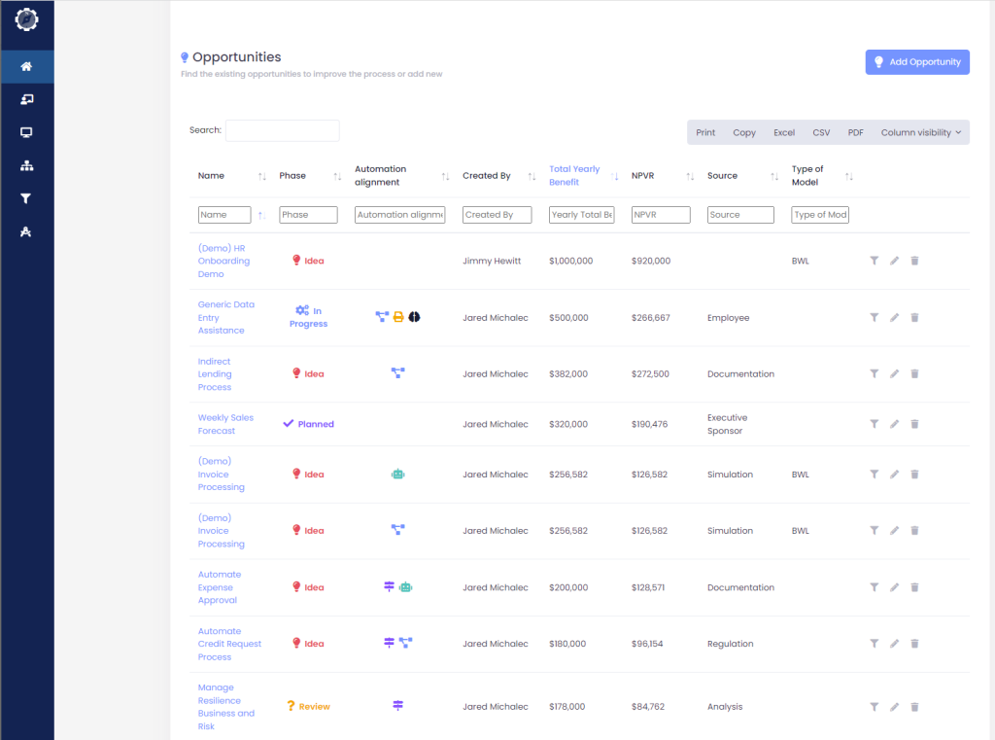Screen dimensions: 995x740
Task: Click funnel icon for Indirect Lending Process
Action: 874,373
